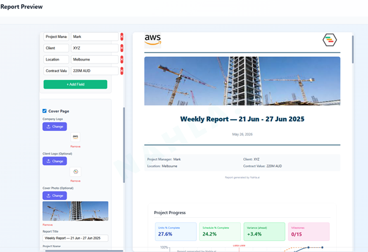Click the cover photo crane thumbnail
Viewport: 368px width, 252px height.
pos(75,211)
